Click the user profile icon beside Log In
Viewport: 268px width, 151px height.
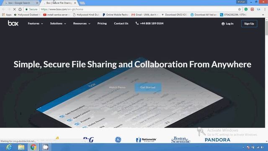(x=223, y=24)
